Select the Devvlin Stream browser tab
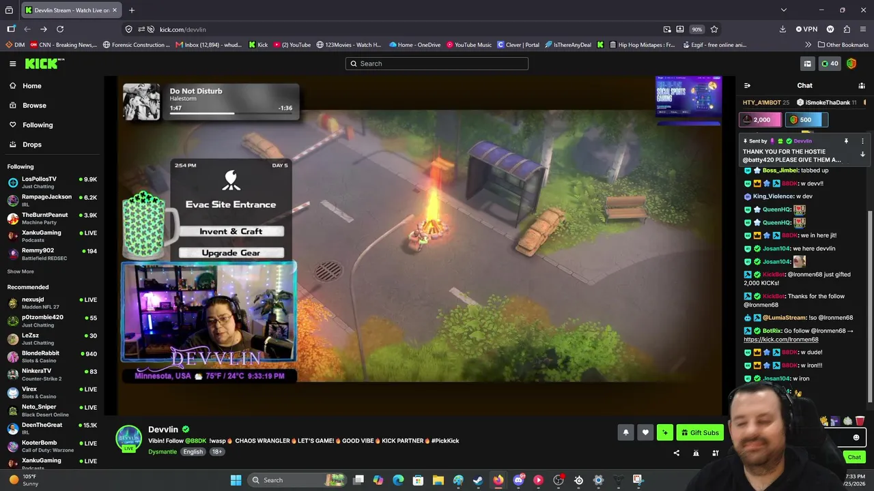 (x=72, y=10)
